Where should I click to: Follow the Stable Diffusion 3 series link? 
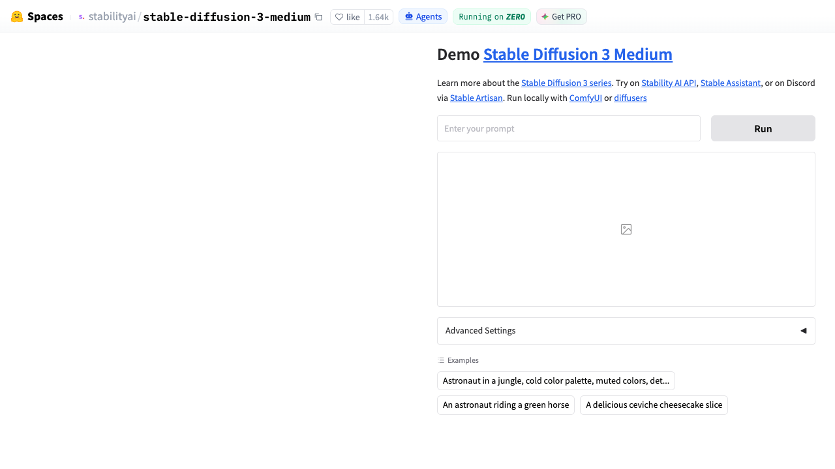pos(566,83)
